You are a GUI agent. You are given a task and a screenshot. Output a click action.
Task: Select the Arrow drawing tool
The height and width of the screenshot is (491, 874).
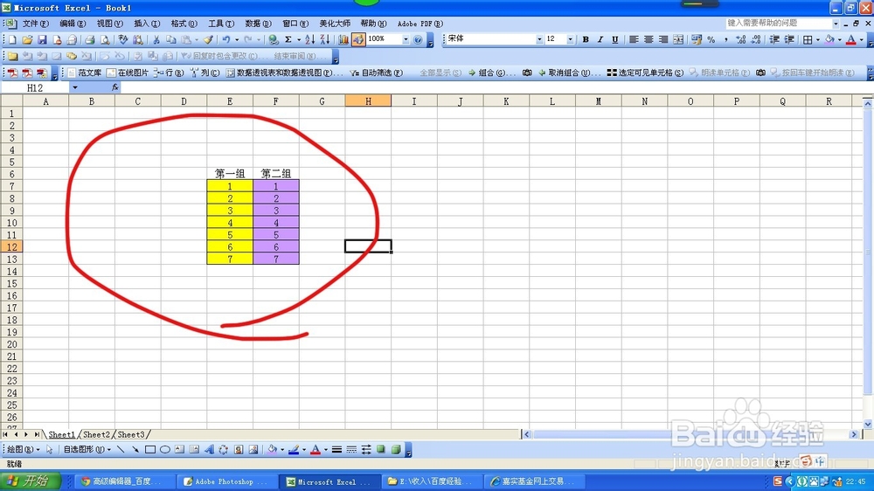(135, 450)
